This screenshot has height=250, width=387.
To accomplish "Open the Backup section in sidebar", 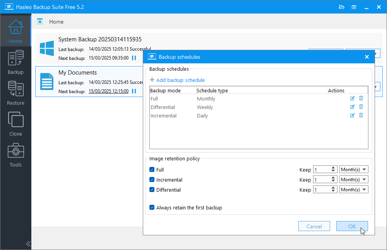I will (15, 62).
